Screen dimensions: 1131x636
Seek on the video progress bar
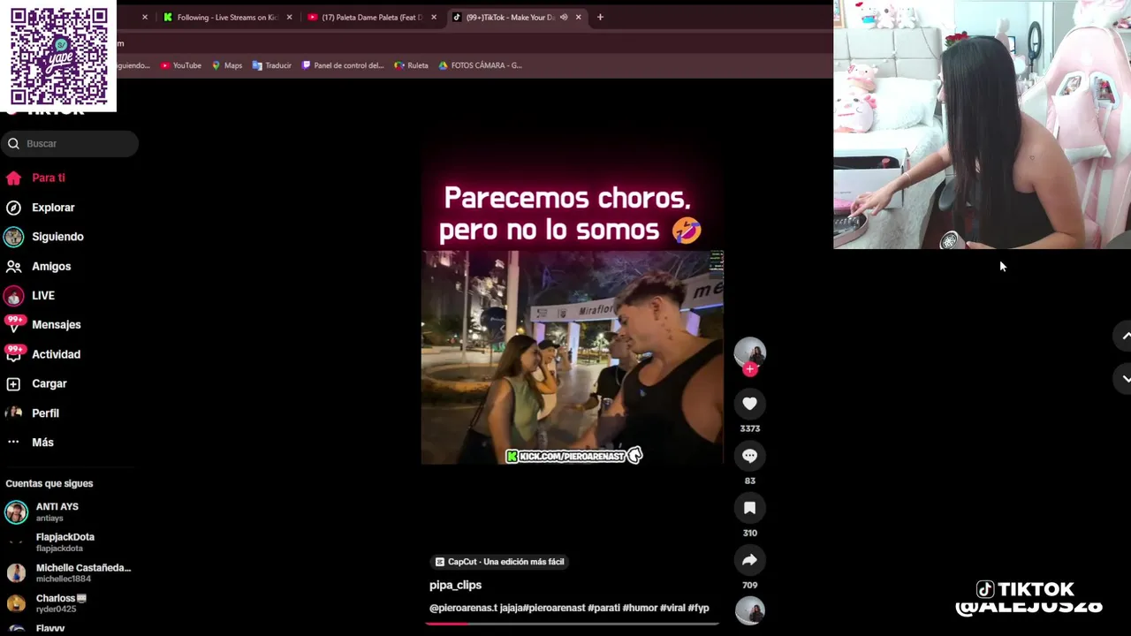(x=572, y=623)
